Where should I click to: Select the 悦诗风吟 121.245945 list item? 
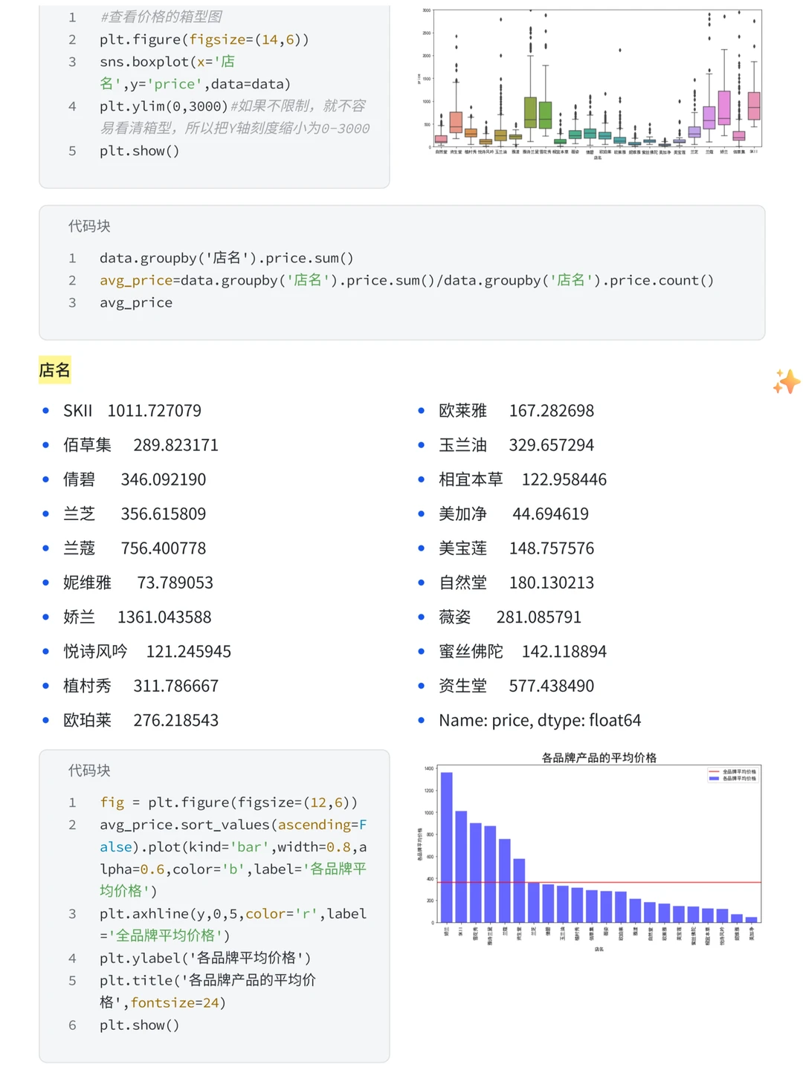click(147, 652)
